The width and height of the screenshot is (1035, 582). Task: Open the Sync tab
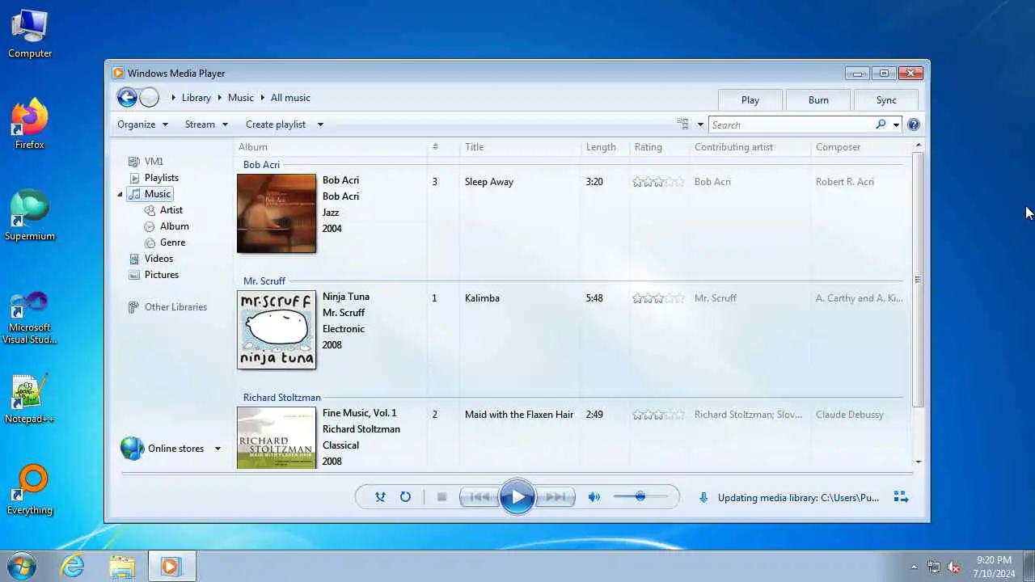click(886, 100)
